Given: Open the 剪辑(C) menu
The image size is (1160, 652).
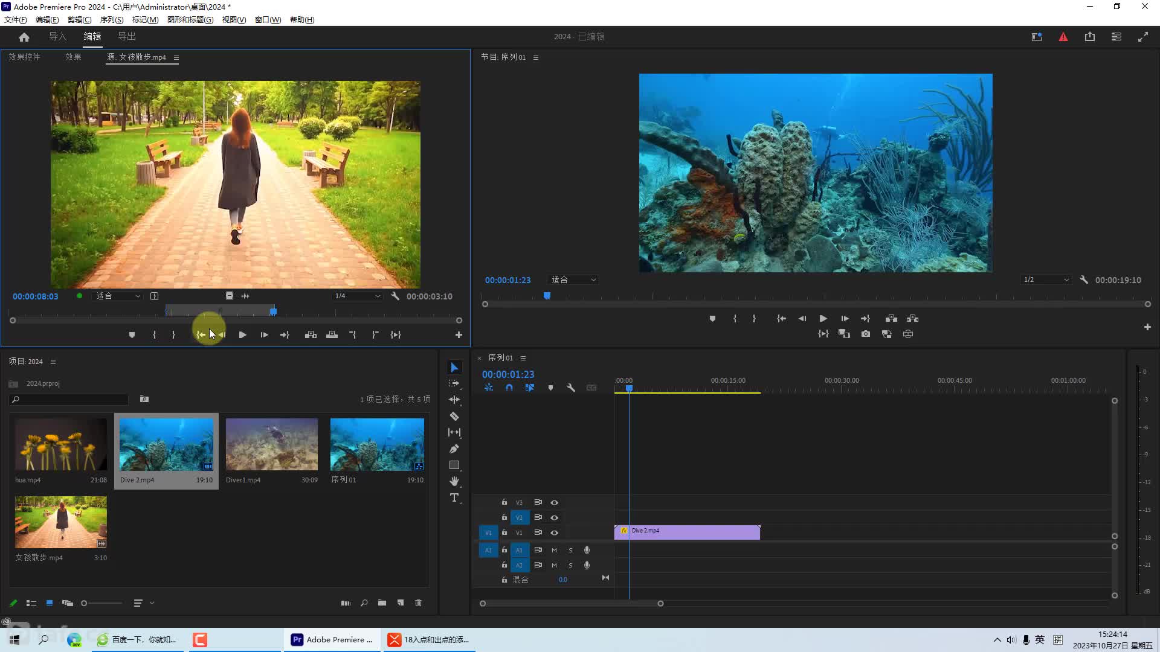Looking at the screenshot, I should tap(79, 19).
